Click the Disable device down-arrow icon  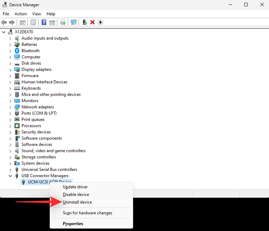coord(100,22)
